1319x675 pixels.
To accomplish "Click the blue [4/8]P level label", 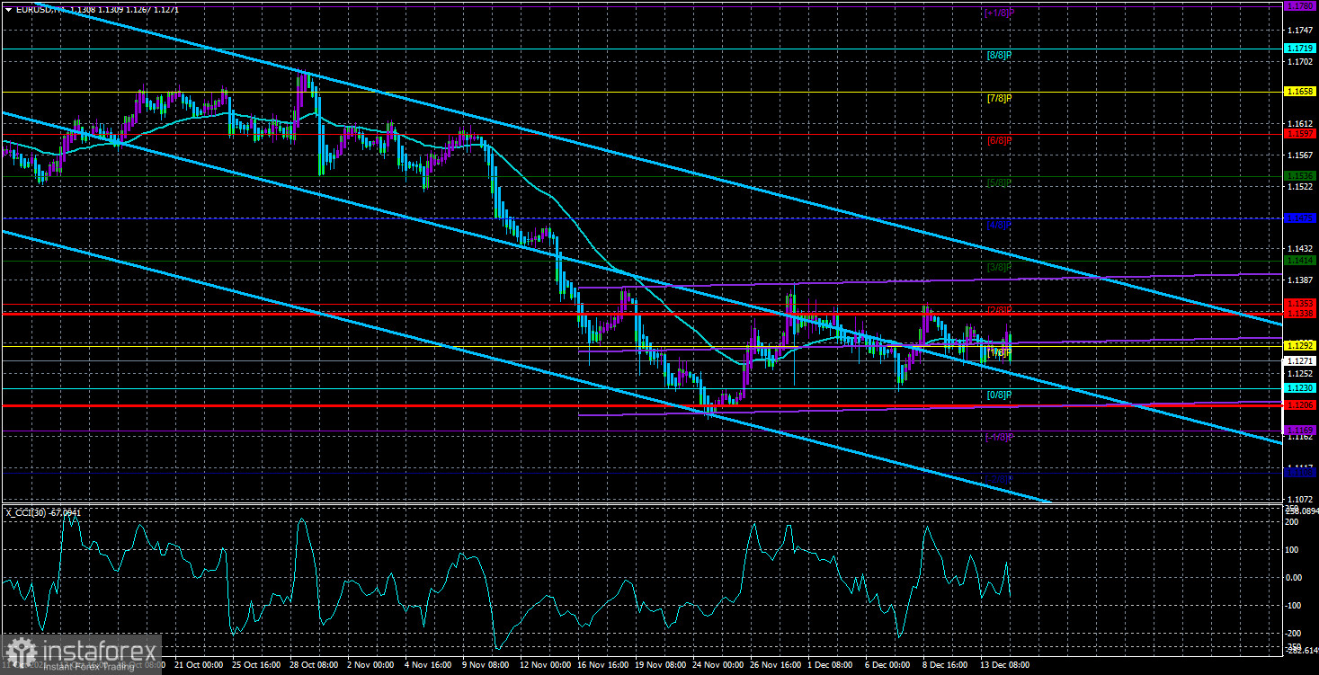I will (x=999, y=225).
